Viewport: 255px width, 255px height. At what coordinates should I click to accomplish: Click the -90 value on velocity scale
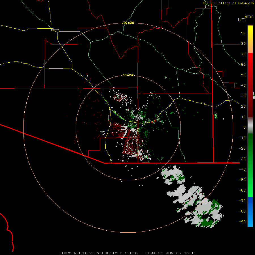coord(242,222)
